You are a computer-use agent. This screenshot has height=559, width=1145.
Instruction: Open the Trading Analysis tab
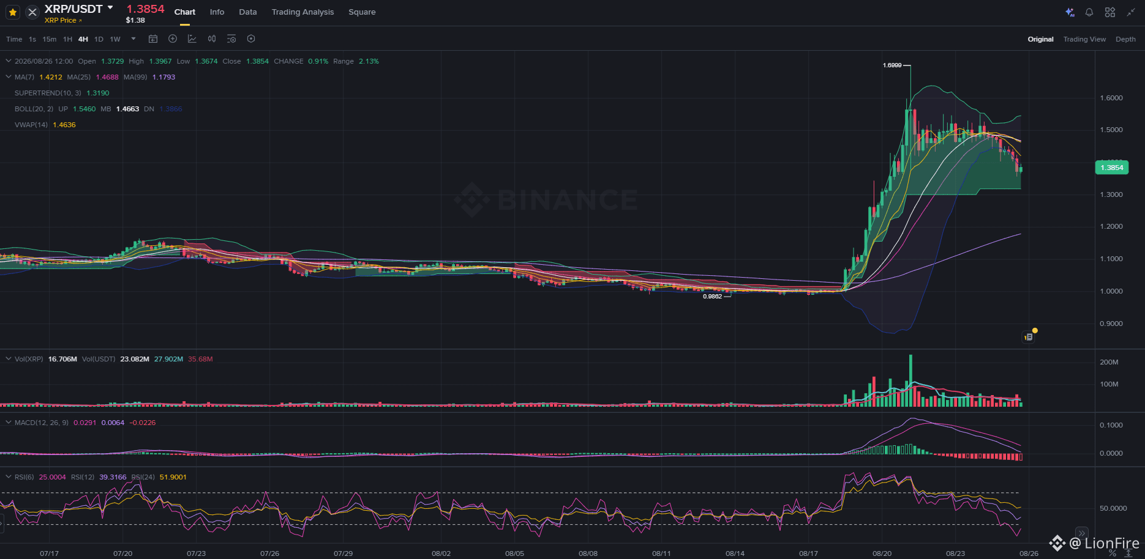303,12
